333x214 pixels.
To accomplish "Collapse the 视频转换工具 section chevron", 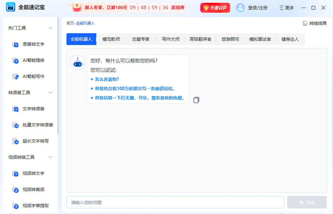I will point(50,157).
